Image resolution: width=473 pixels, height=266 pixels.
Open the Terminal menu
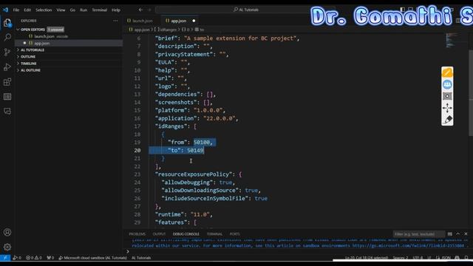[x=100, y=10]
